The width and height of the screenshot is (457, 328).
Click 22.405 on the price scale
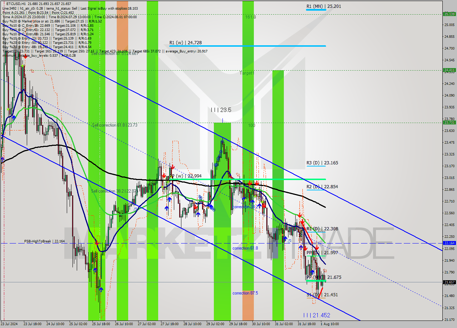coord(449,225)
